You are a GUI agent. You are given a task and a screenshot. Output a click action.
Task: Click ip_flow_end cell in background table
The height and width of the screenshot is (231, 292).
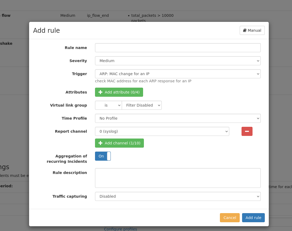[x=98, y=15]
